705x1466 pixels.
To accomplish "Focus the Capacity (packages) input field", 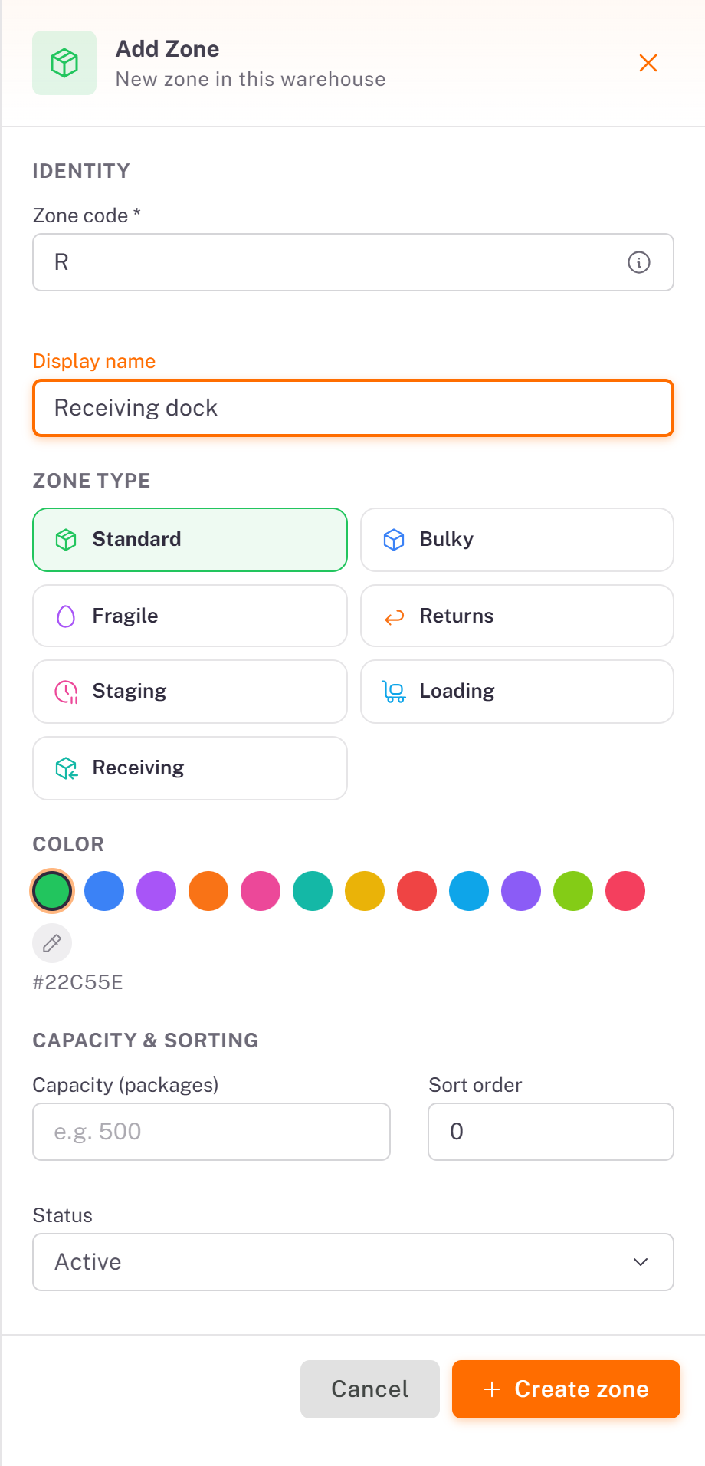I will [x=211, y=1132].
